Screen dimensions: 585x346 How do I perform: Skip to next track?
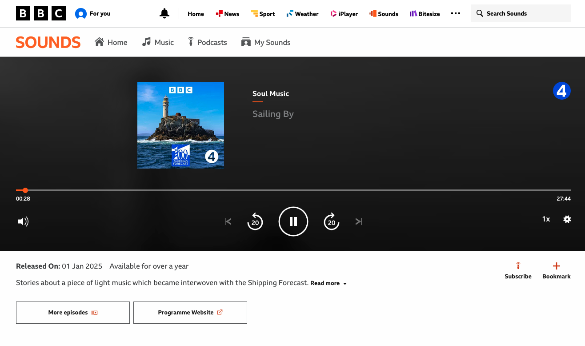359,221
